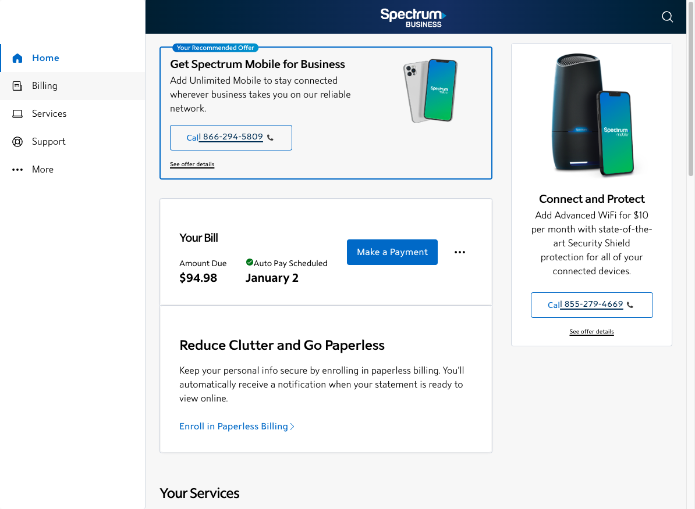Click the Your Recommended Offer badge
695x509 pixels.
coord(215,48)
